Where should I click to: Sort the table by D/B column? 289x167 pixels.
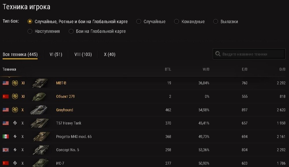pos(282,69)
